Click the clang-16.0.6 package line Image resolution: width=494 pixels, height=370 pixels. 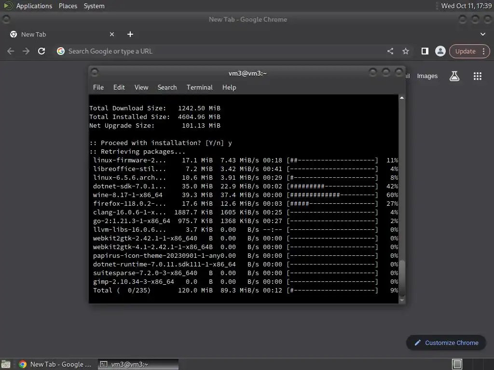pos(245,212)
